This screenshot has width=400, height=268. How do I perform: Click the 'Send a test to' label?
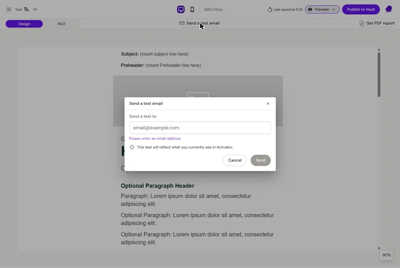click(143, 116)
